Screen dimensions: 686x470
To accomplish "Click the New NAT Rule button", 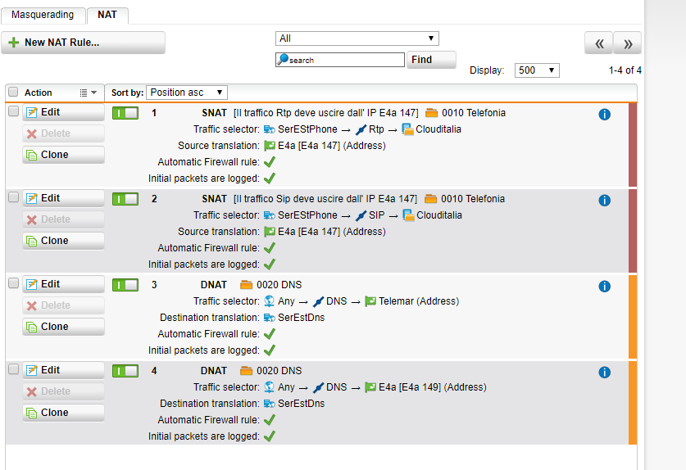I will click(x=83, y=43).
